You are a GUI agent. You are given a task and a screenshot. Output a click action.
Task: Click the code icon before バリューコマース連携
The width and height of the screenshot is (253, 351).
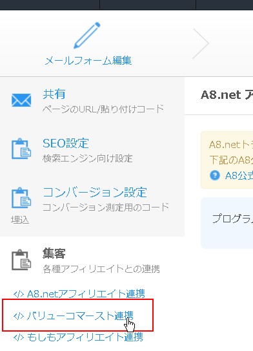pos(19,316)
